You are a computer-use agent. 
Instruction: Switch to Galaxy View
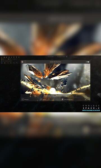(x=50, y=57)
